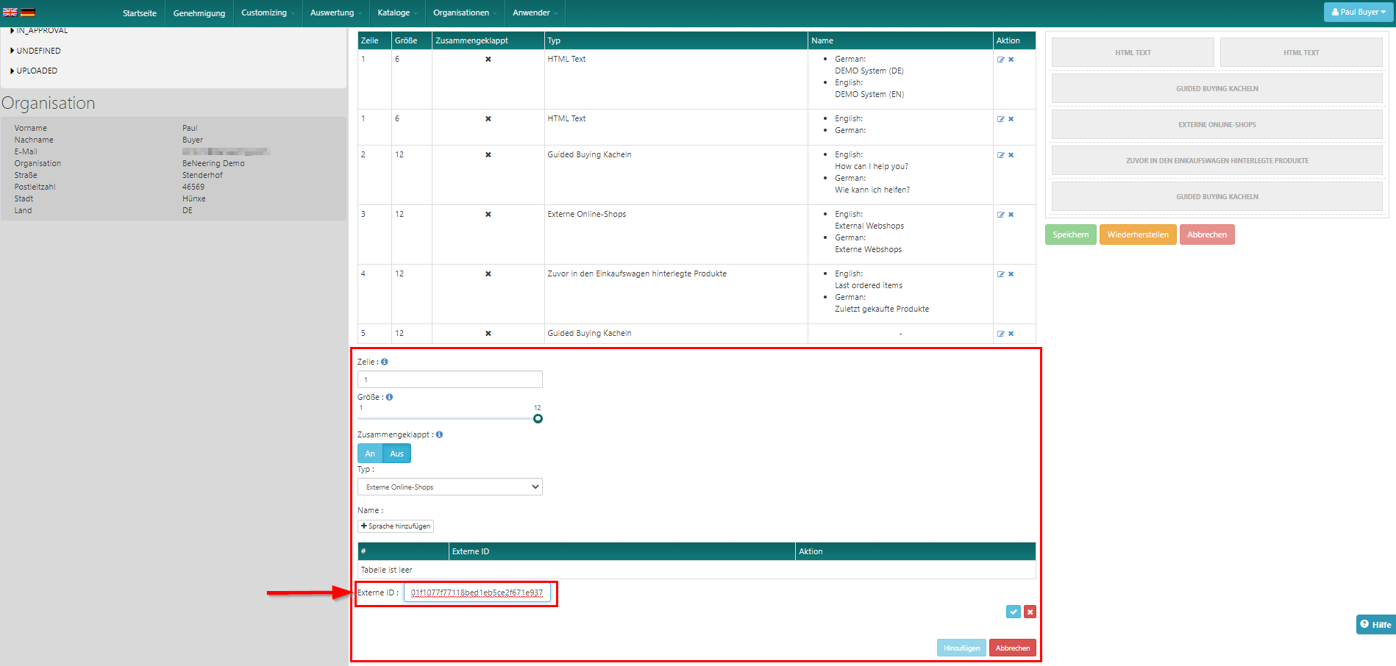Set Zusammengeklappt to Aus
This screenshot has width=1396, height=666.
pyautogui.click(x=396, y=454)
